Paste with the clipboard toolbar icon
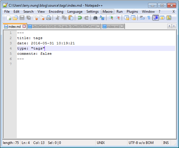 tap(71, 18)
